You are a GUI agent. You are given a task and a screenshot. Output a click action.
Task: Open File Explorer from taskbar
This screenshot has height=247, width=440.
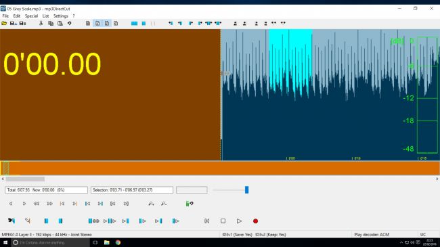click(107, 242)
